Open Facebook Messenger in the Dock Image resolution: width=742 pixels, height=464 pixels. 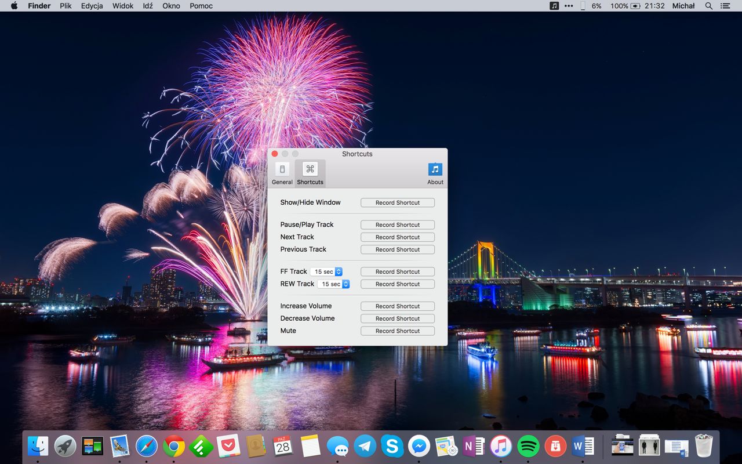coord(419,446)
